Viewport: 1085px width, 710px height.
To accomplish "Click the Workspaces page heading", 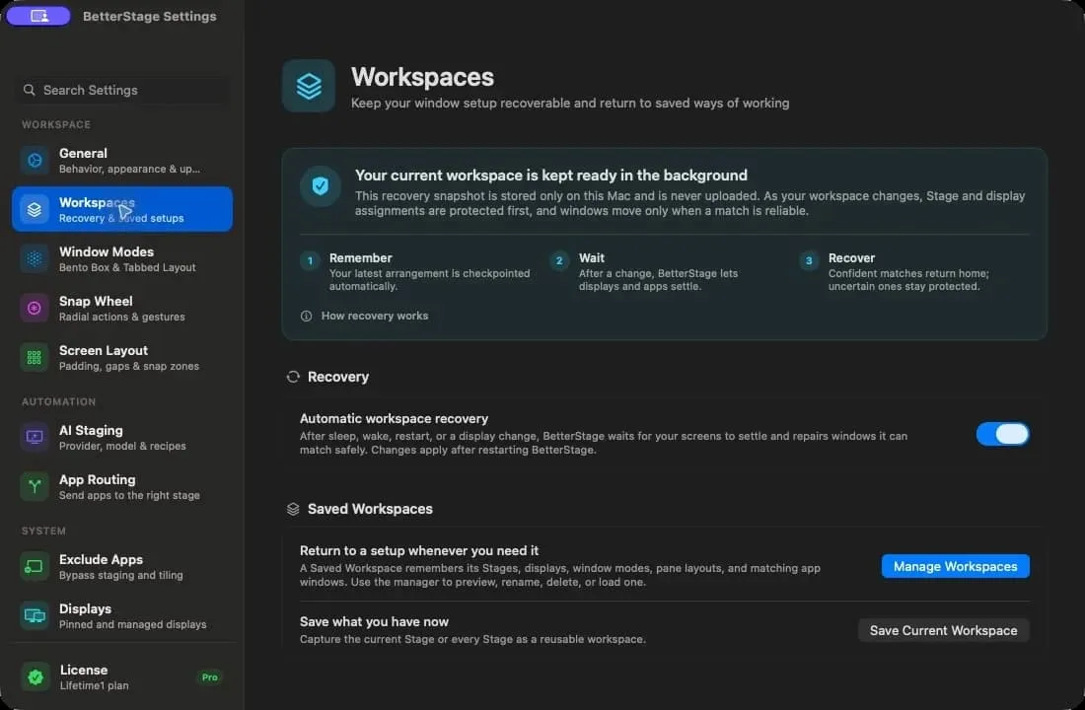I will pyautogui.click(x=422, y=77).
